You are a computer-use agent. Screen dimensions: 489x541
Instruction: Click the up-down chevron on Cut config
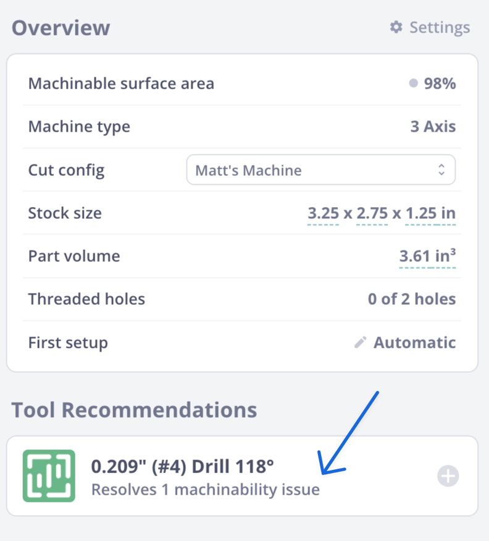pyautogui.click(x=442, y=169)
